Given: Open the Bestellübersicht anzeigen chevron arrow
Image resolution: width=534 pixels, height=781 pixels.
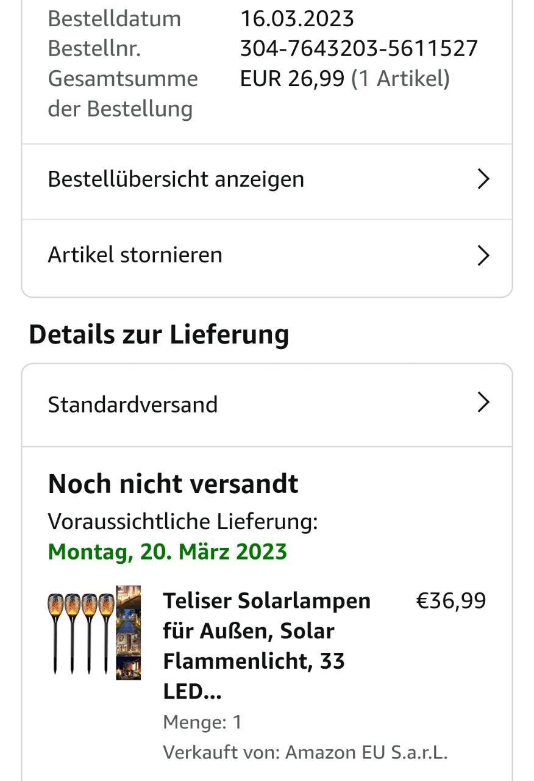Looking at the screenshot, I should coord(483,179).
